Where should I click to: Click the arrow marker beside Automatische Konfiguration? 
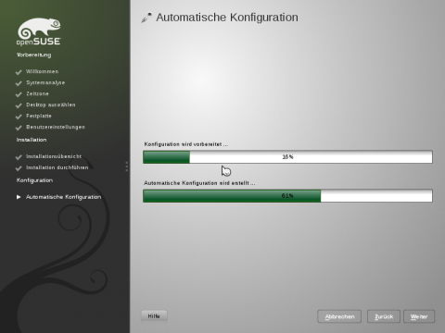click(19, 197)
